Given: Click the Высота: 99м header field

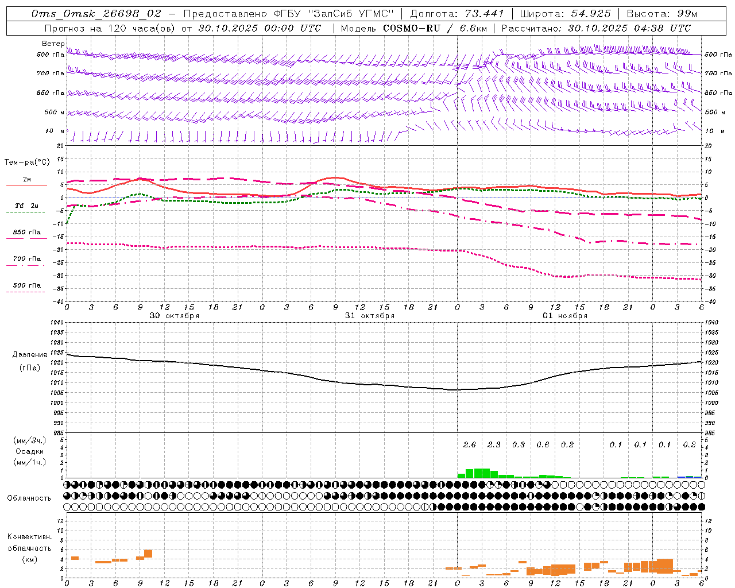Looking at the screenshot, I should (x=662, y=14).
